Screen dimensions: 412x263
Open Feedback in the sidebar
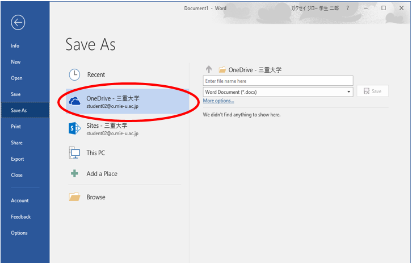[21, 217]
